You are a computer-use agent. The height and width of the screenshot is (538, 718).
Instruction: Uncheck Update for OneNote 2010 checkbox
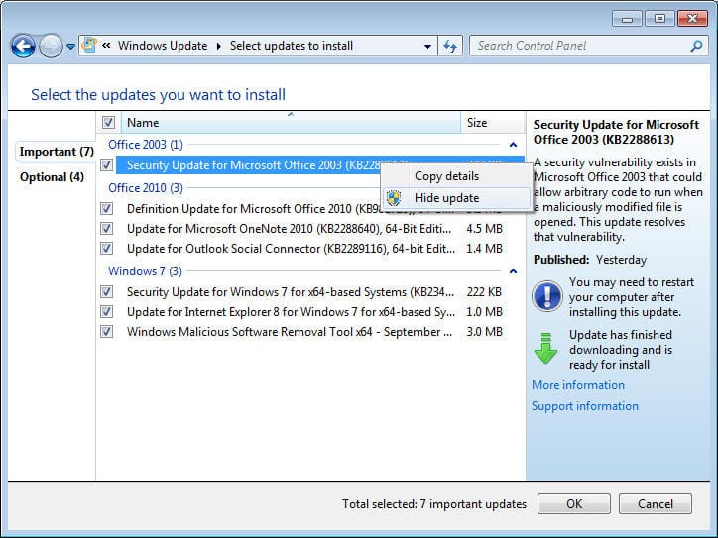point(107,229)
